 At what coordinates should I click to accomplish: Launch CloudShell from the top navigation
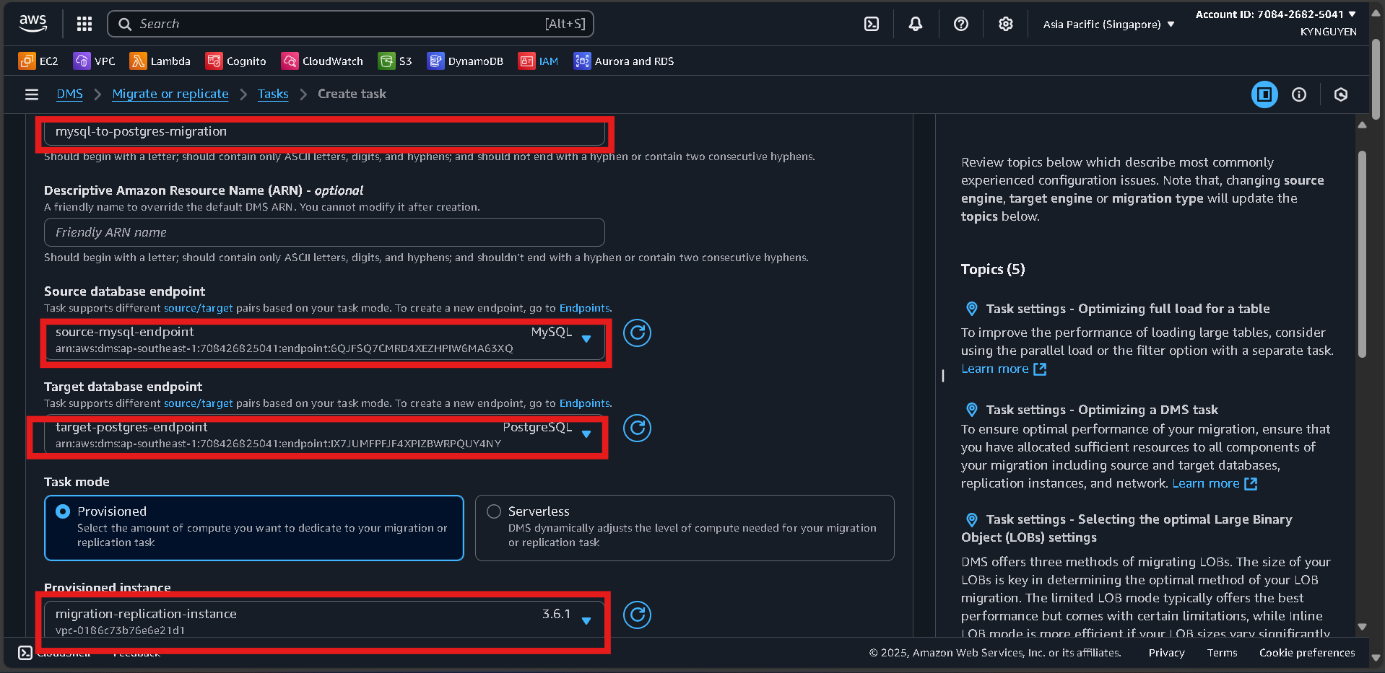pos(870,23)
